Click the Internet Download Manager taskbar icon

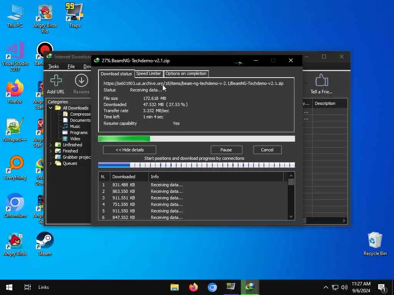coord(250,287)
